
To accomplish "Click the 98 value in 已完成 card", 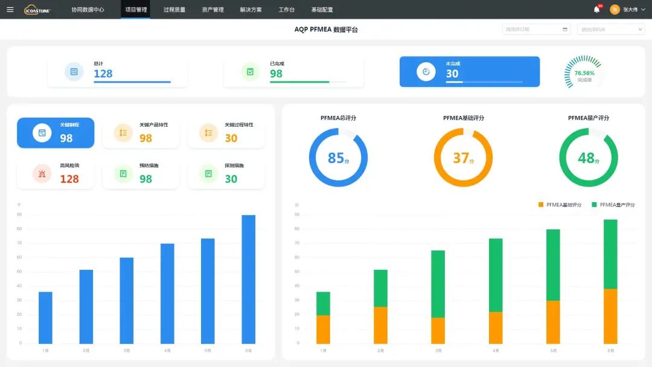I will [x=276, y=74].
